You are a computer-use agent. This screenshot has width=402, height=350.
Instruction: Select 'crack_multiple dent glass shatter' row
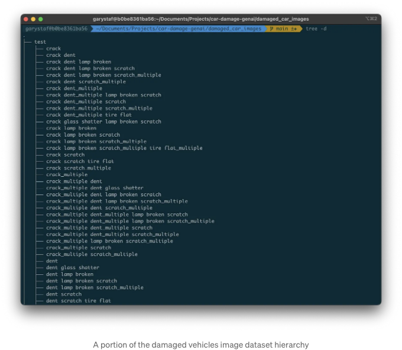95,188
